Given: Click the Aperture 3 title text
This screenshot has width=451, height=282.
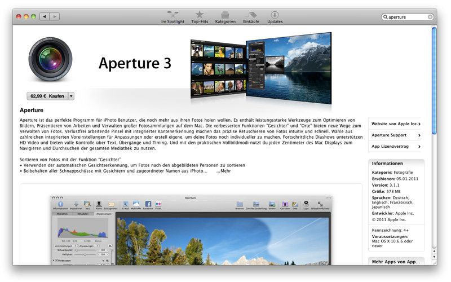Looking at the screenshot, I should pyautogui.click(x=135, y=63).
